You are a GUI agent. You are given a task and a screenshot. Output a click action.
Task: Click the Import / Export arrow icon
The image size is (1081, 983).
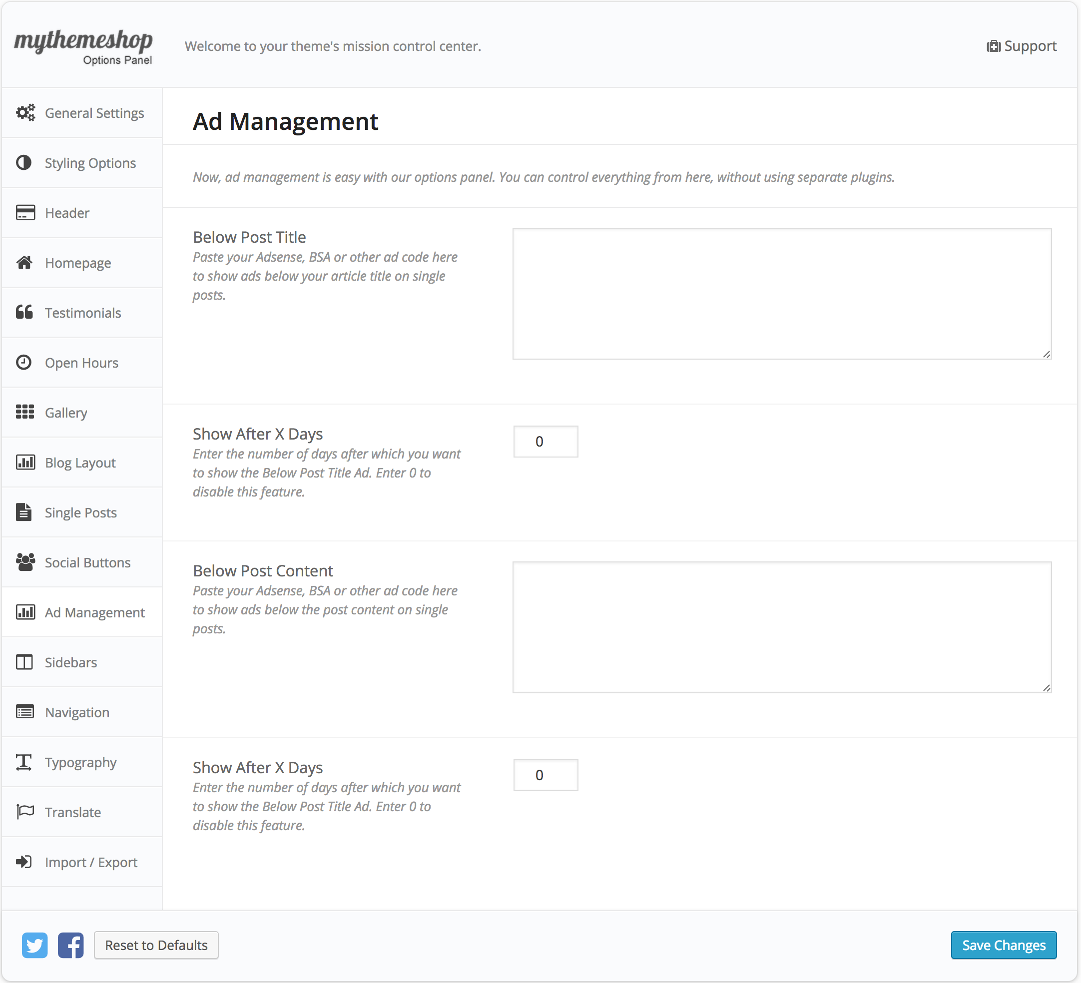coord(24,862)
